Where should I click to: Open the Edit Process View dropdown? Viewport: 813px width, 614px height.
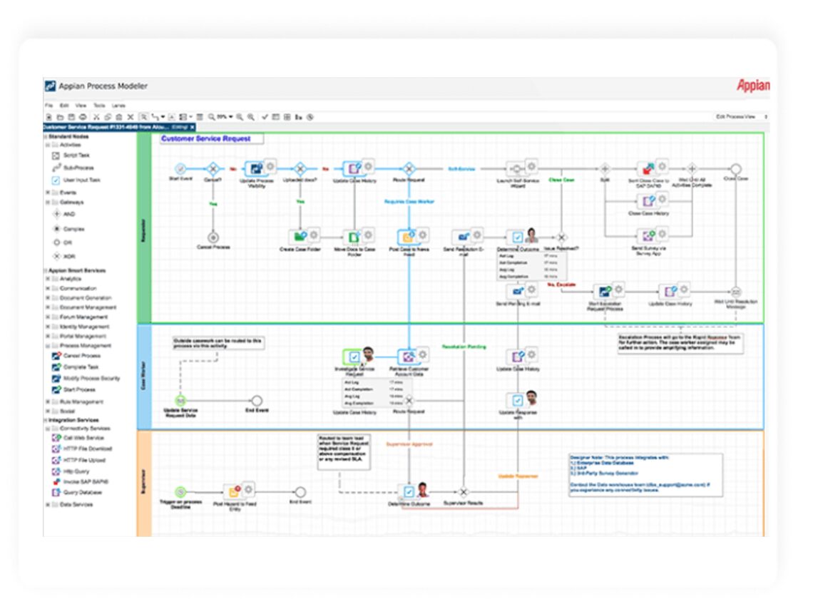click(741, 116)
